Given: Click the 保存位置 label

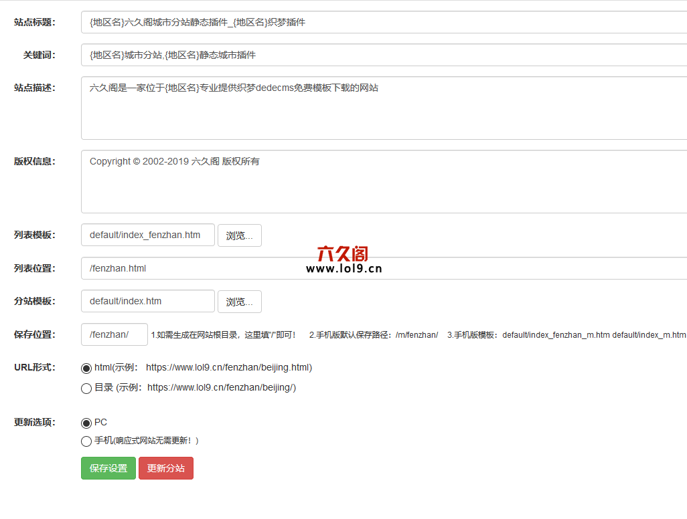Looking at the screenshot, I should click(35, 335).
